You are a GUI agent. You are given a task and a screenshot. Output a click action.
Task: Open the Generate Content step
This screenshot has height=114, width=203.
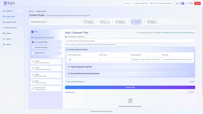(46, 88)
